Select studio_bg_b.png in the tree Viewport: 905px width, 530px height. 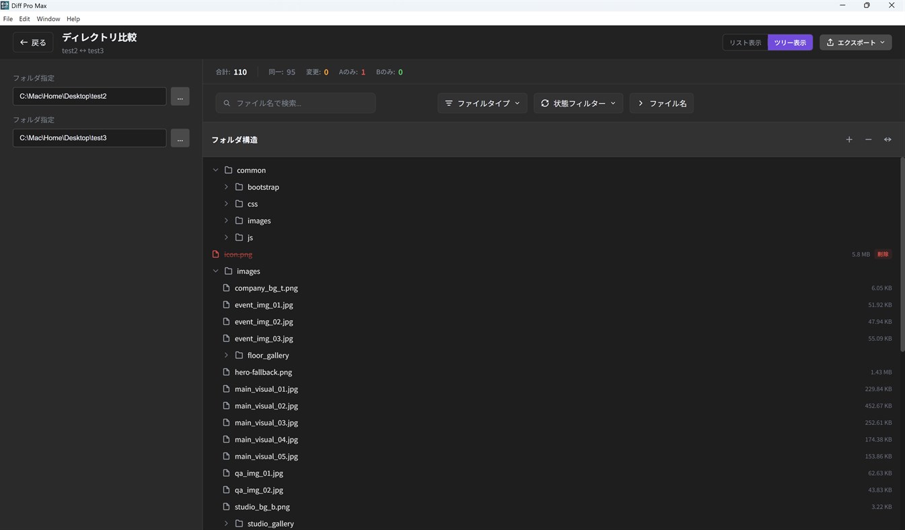pos(551,507)
